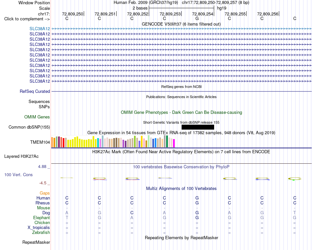Click the GTEx Gene Expression track title
The width and height of the screenshot is (312, 250).
[181, 133]
